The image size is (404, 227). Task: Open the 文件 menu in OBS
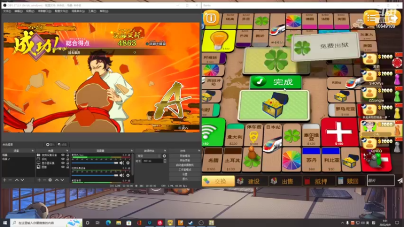coord(7,11)
